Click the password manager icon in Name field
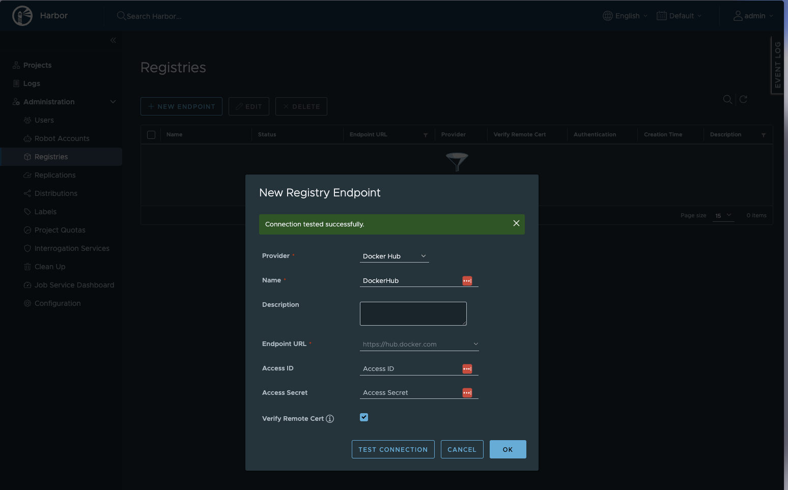The height and width of the screenshot is (490, 788). 467,281
